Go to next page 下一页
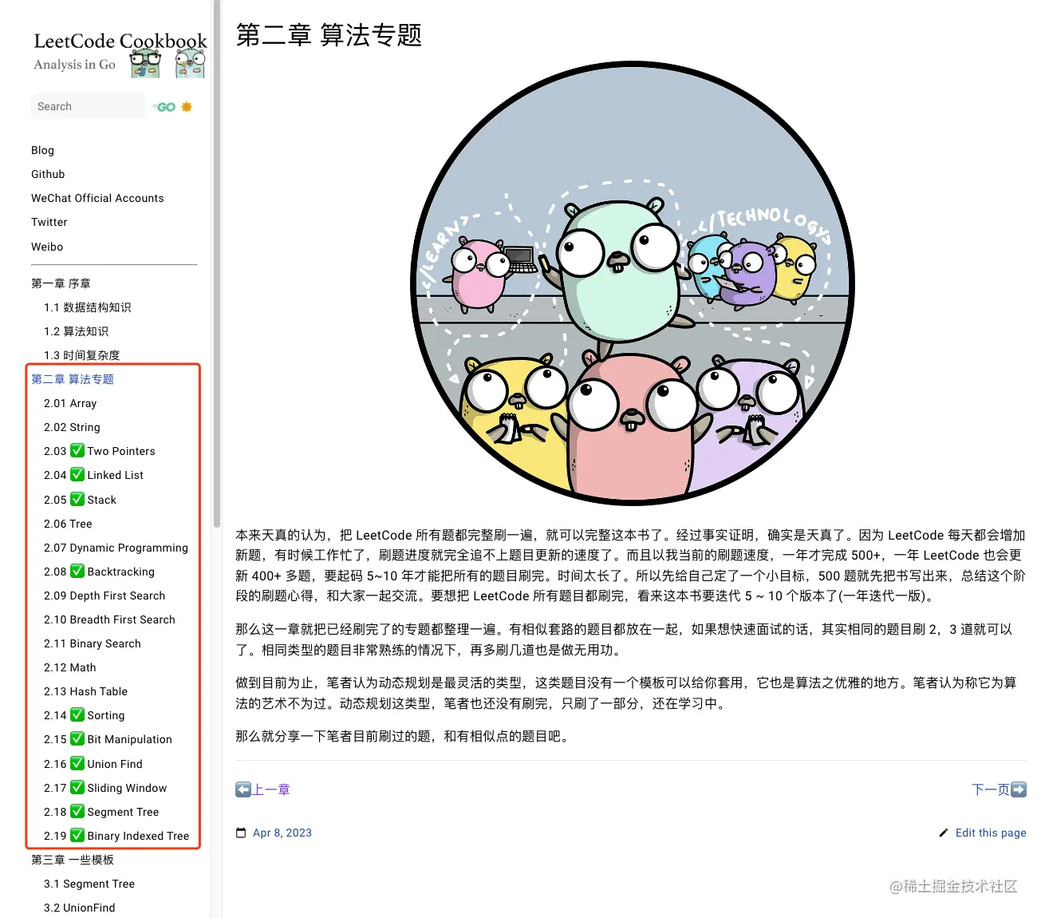Screen dimensions: 1041x918 click(991, 789)
